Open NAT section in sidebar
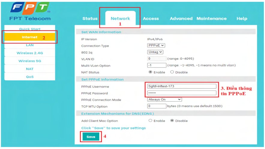Image resolution: width=265 pixels, height=149 pixels. 30,69
